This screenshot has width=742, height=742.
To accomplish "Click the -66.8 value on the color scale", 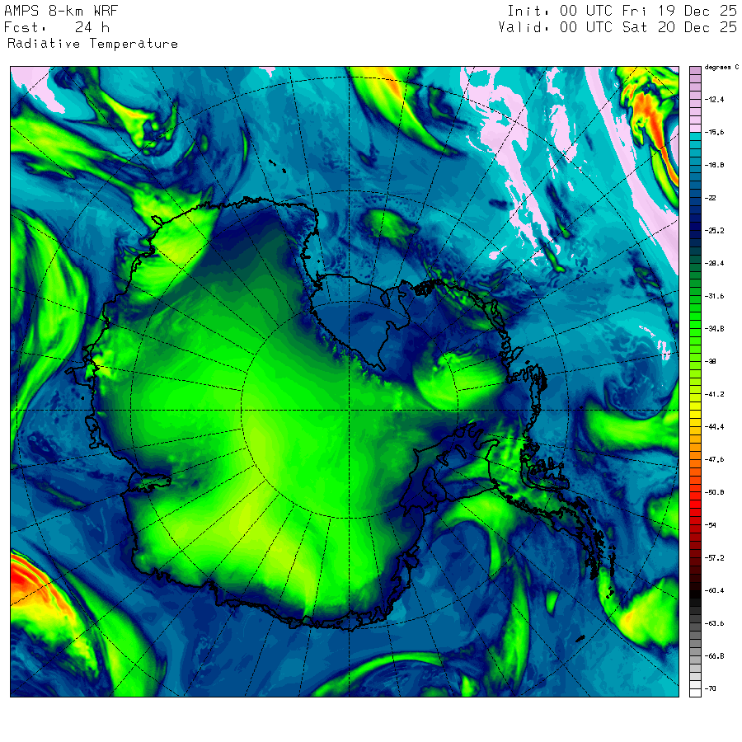I will tap(714, 656).
